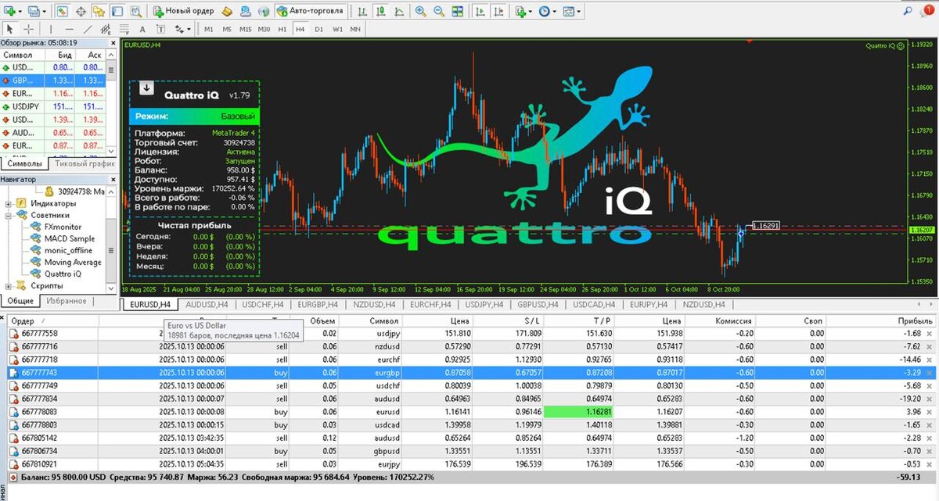Toggle the Data Window crosshair icon
Screen dimensions: 939x501
[x=81, y=11]
